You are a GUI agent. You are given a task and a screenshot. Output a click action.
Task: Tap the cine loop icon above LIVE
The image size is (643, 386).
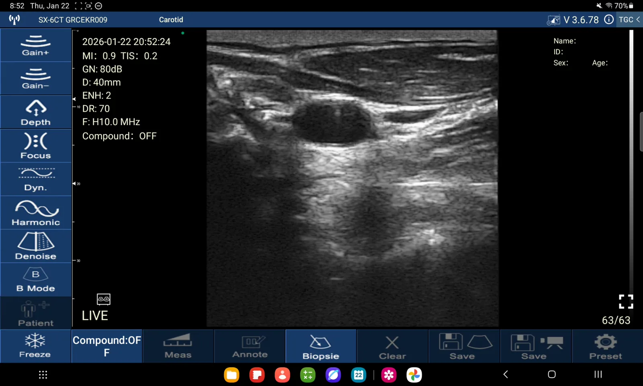click(104, 299)
